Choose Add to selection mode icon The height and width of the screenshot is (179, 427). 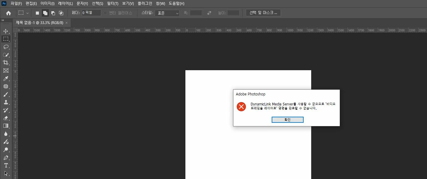[45, 13]
